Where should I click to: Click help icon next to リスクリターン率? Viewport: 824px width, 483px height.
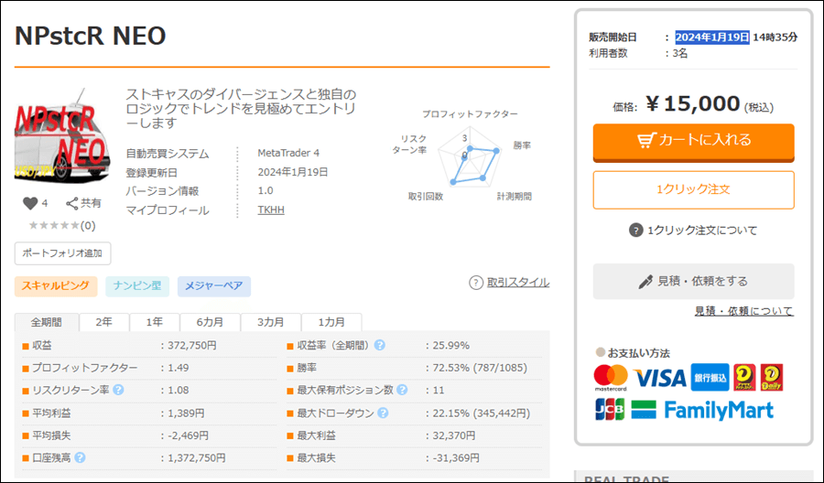[x=118, y=390]
